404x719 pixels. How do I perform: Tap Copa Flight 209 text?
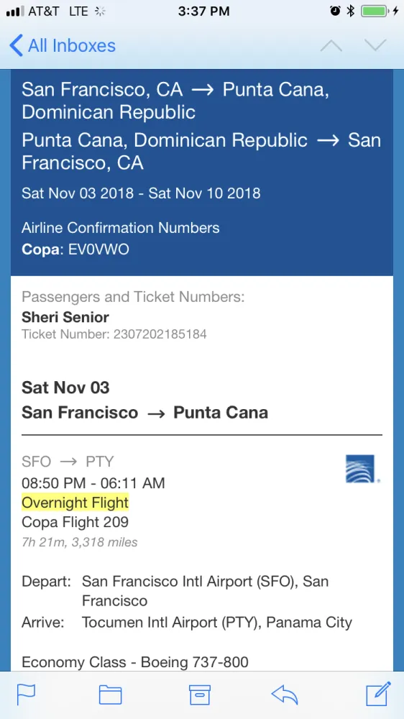(75, 522)
